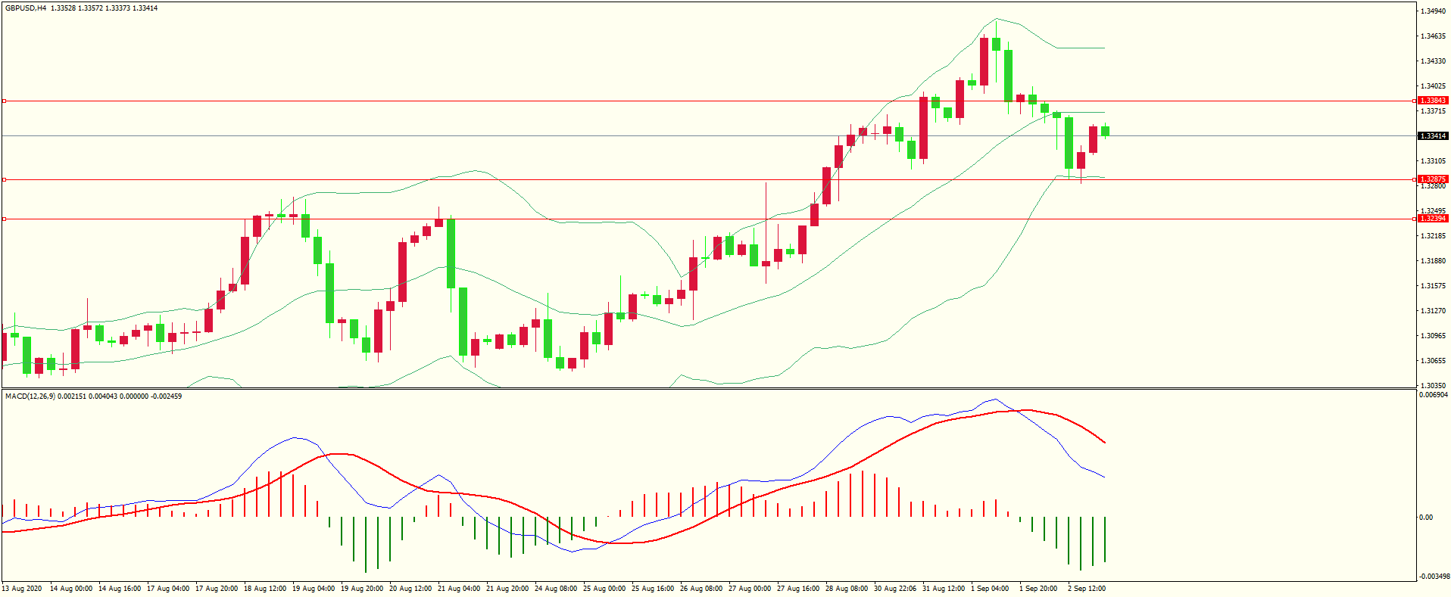The width and height of the screenshot is (1451, 597).
Task: Click the MACD scale value -0.003498
Action: (x=1435, y=577)
